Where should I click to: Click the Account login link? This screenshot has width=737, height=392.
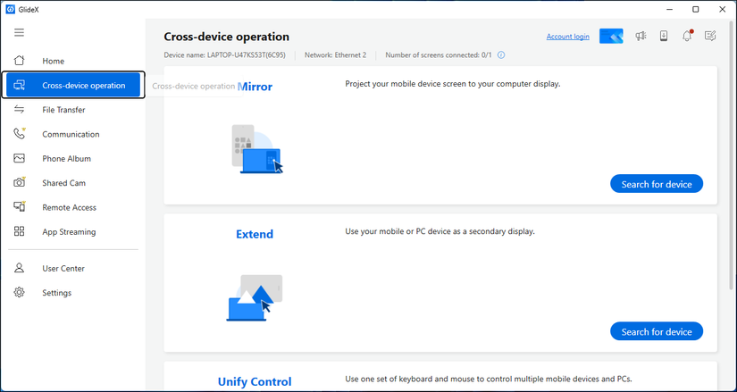568,37
